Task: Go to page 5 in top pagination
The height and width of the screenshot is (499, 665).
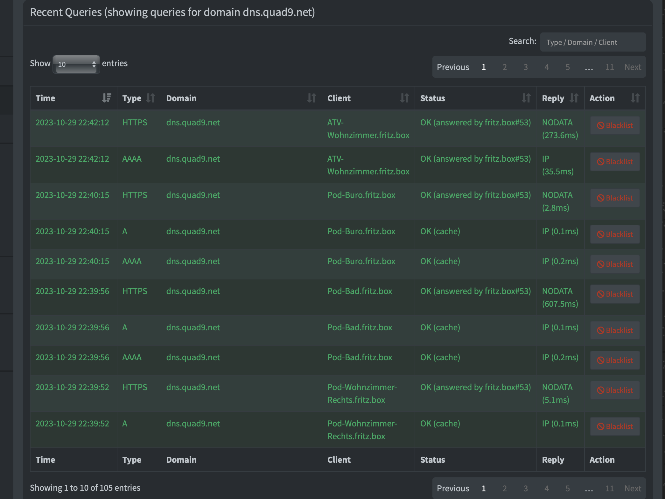Action: pyautogui.click(x=567, y=67)
